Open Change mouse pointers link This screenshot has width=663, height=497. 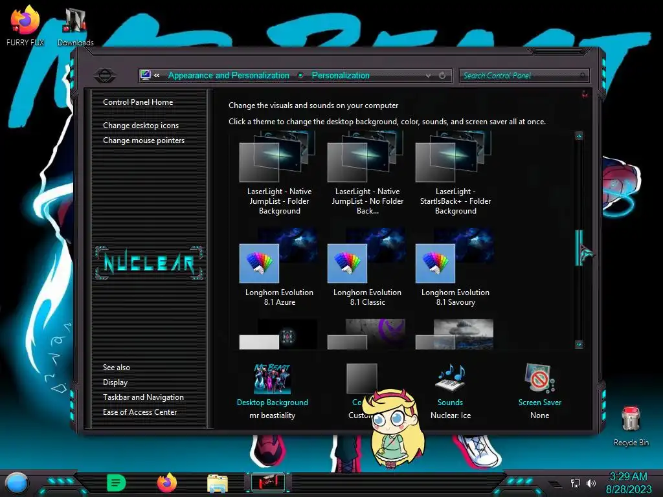coord(144,140)
